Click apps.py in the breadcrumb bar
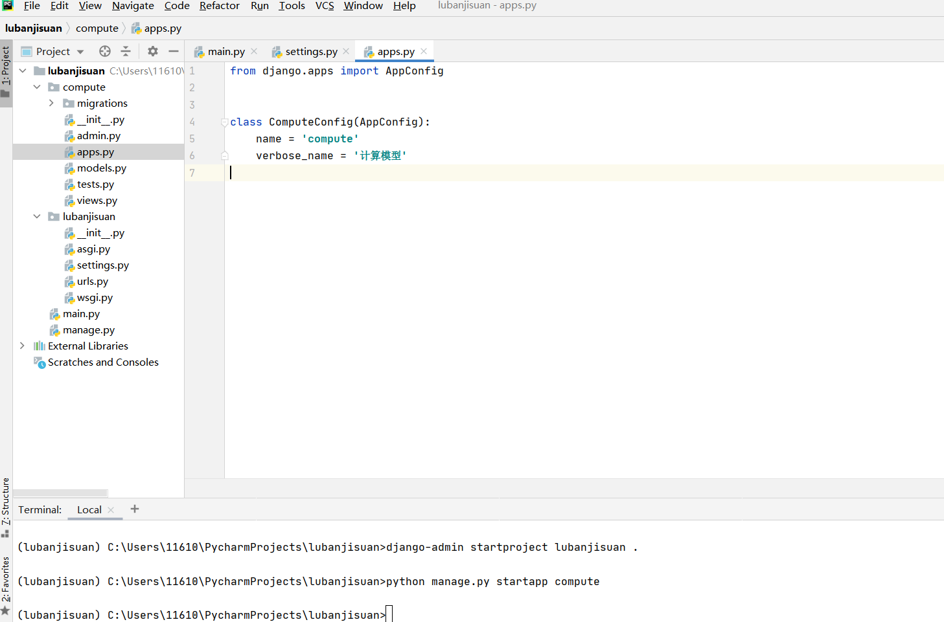Viewport: 944px width, 622px height. tap(156, 28)
